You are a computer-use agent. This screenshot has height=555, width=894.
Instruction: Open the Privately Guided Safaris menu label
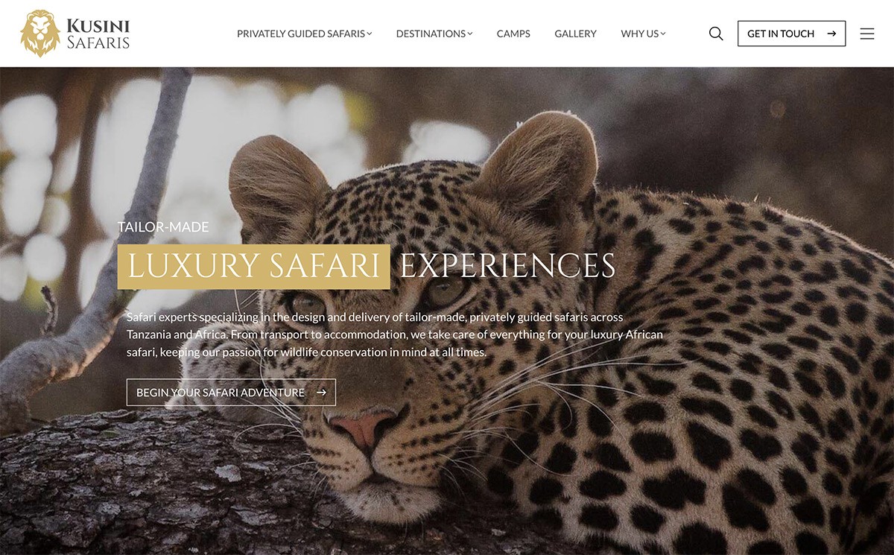(x=301, y=34)
